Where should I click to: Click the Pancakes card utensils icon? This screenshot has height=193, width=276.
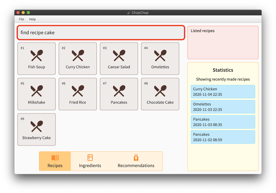click(119, 91)
